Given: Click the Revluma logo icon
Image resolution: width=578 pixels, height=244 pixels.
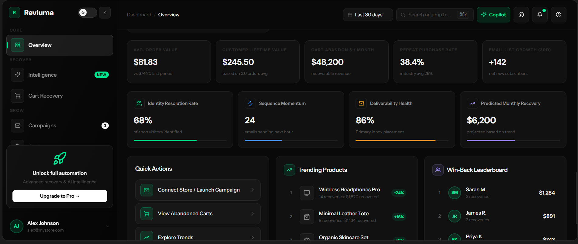Looking at the screenshot, I should point(14,13).
